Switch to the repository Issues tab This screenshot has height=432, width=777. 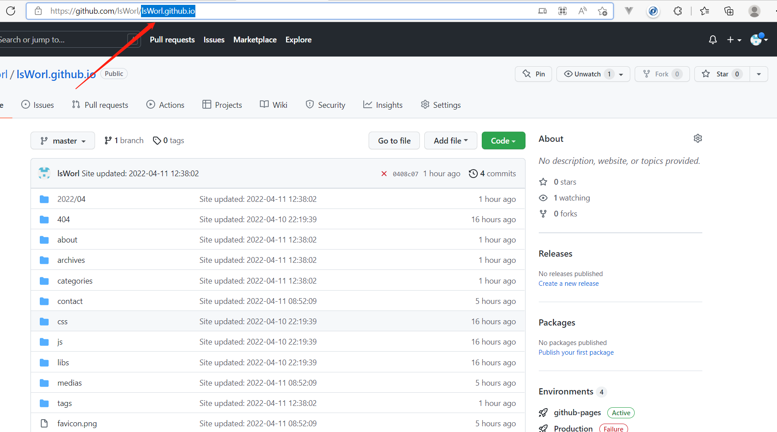pyautogui.click(x=38, y=105)
